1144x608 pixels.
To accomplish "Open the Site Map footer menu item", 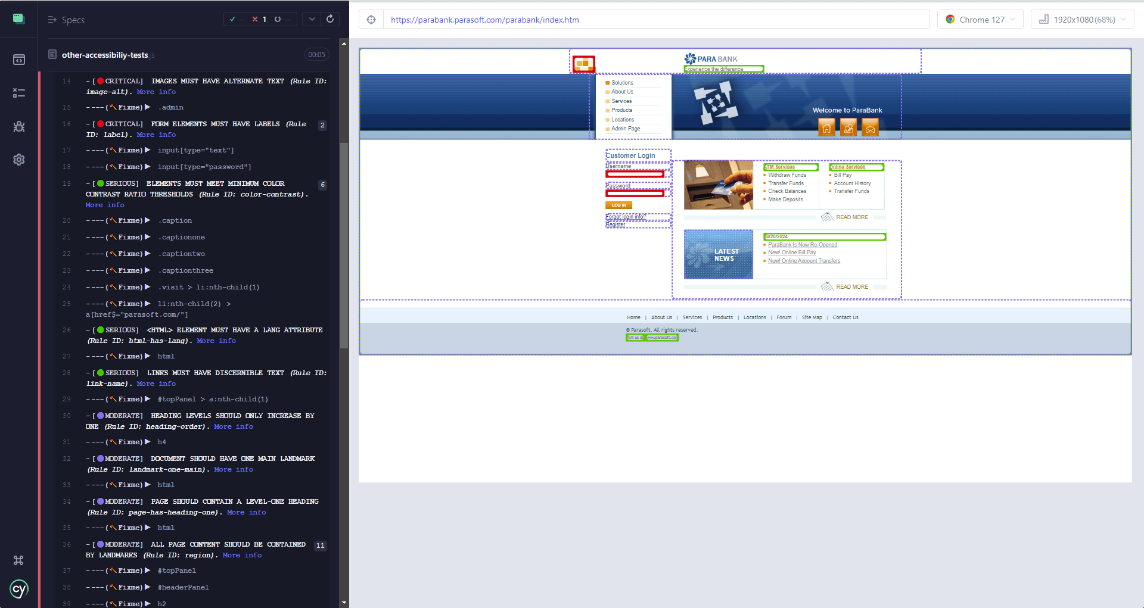I will click(812, 317).
